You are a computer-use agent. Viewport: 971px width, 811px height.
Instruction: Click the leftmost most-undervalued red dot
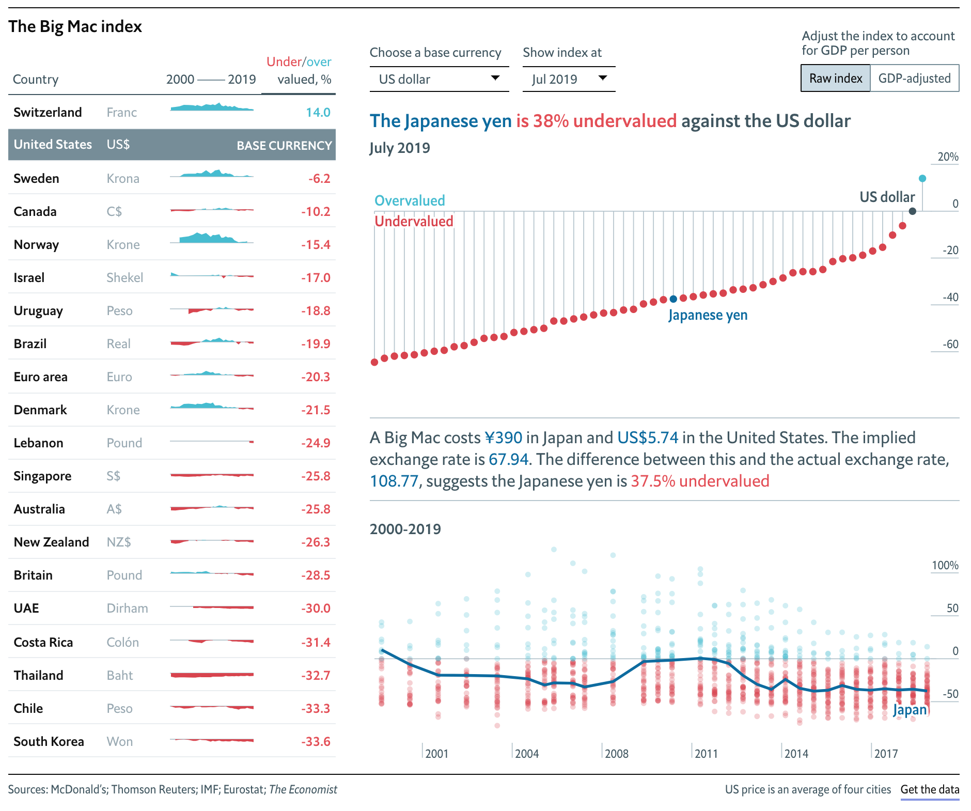tap(374, 362)
